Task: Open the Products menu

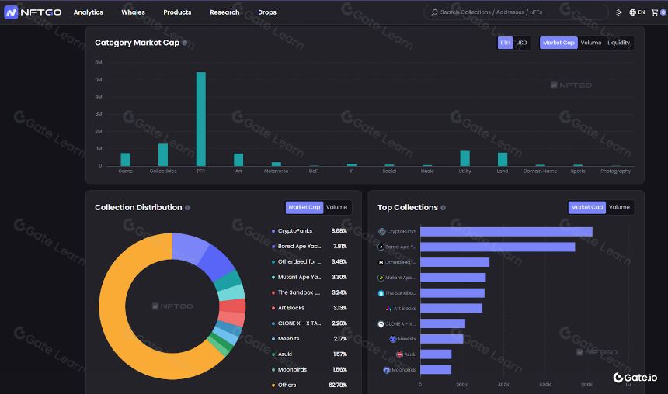Action: click(x=177, y=12)
